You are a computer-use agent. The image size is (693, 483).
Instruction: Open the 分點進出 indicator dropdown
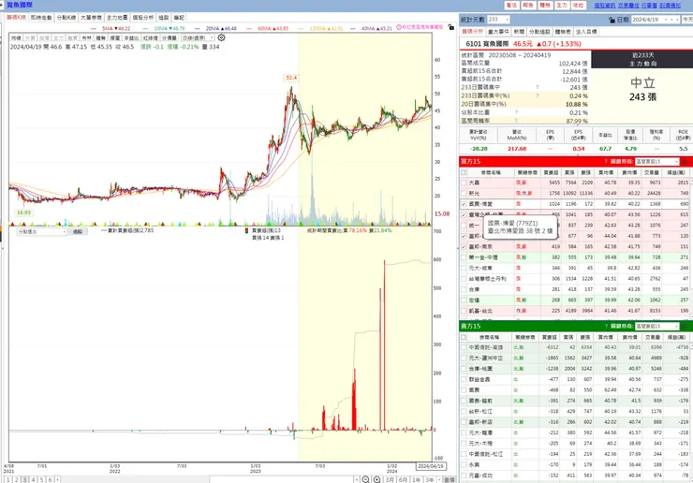click(42, 231)
